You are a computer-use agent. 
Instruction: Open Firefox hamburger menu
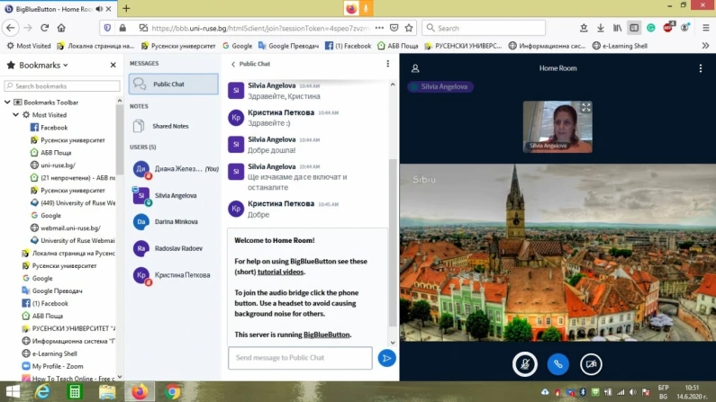coord(705,28)
